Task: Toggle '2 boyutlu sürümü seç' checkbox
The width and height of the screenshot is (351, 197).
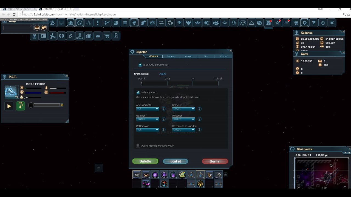Action: [x=140, y=65]
